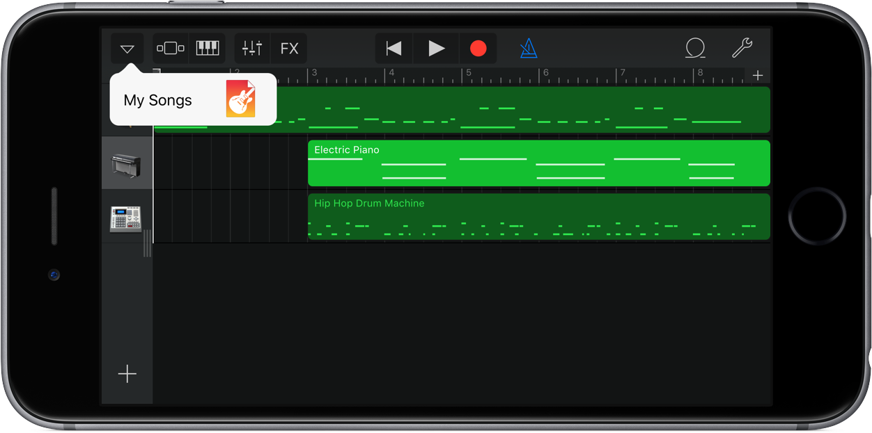Select the Electric Piano track icon
Image resolution: width=872 pixels, height=433 pixels.
click(127, 163)
